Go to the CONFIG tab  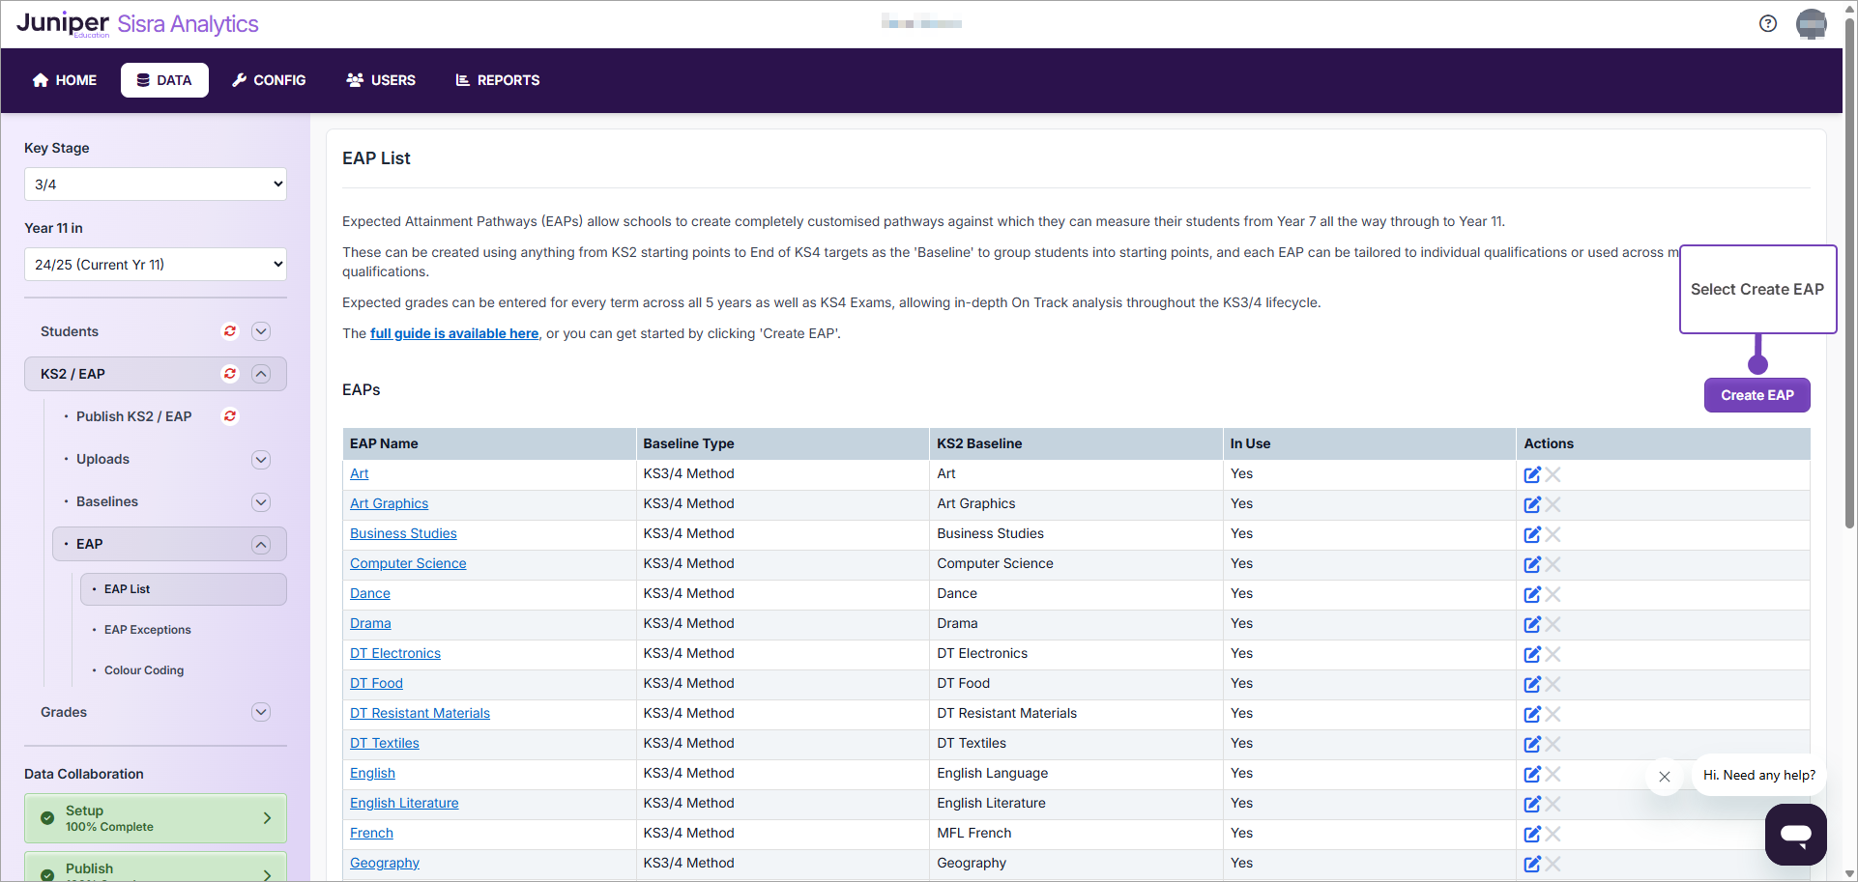click(269, 80)
